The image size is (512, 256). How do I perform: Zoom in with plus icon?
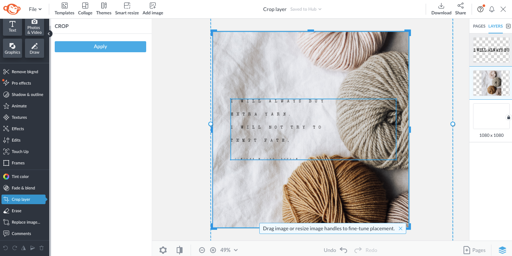[213, 250]
